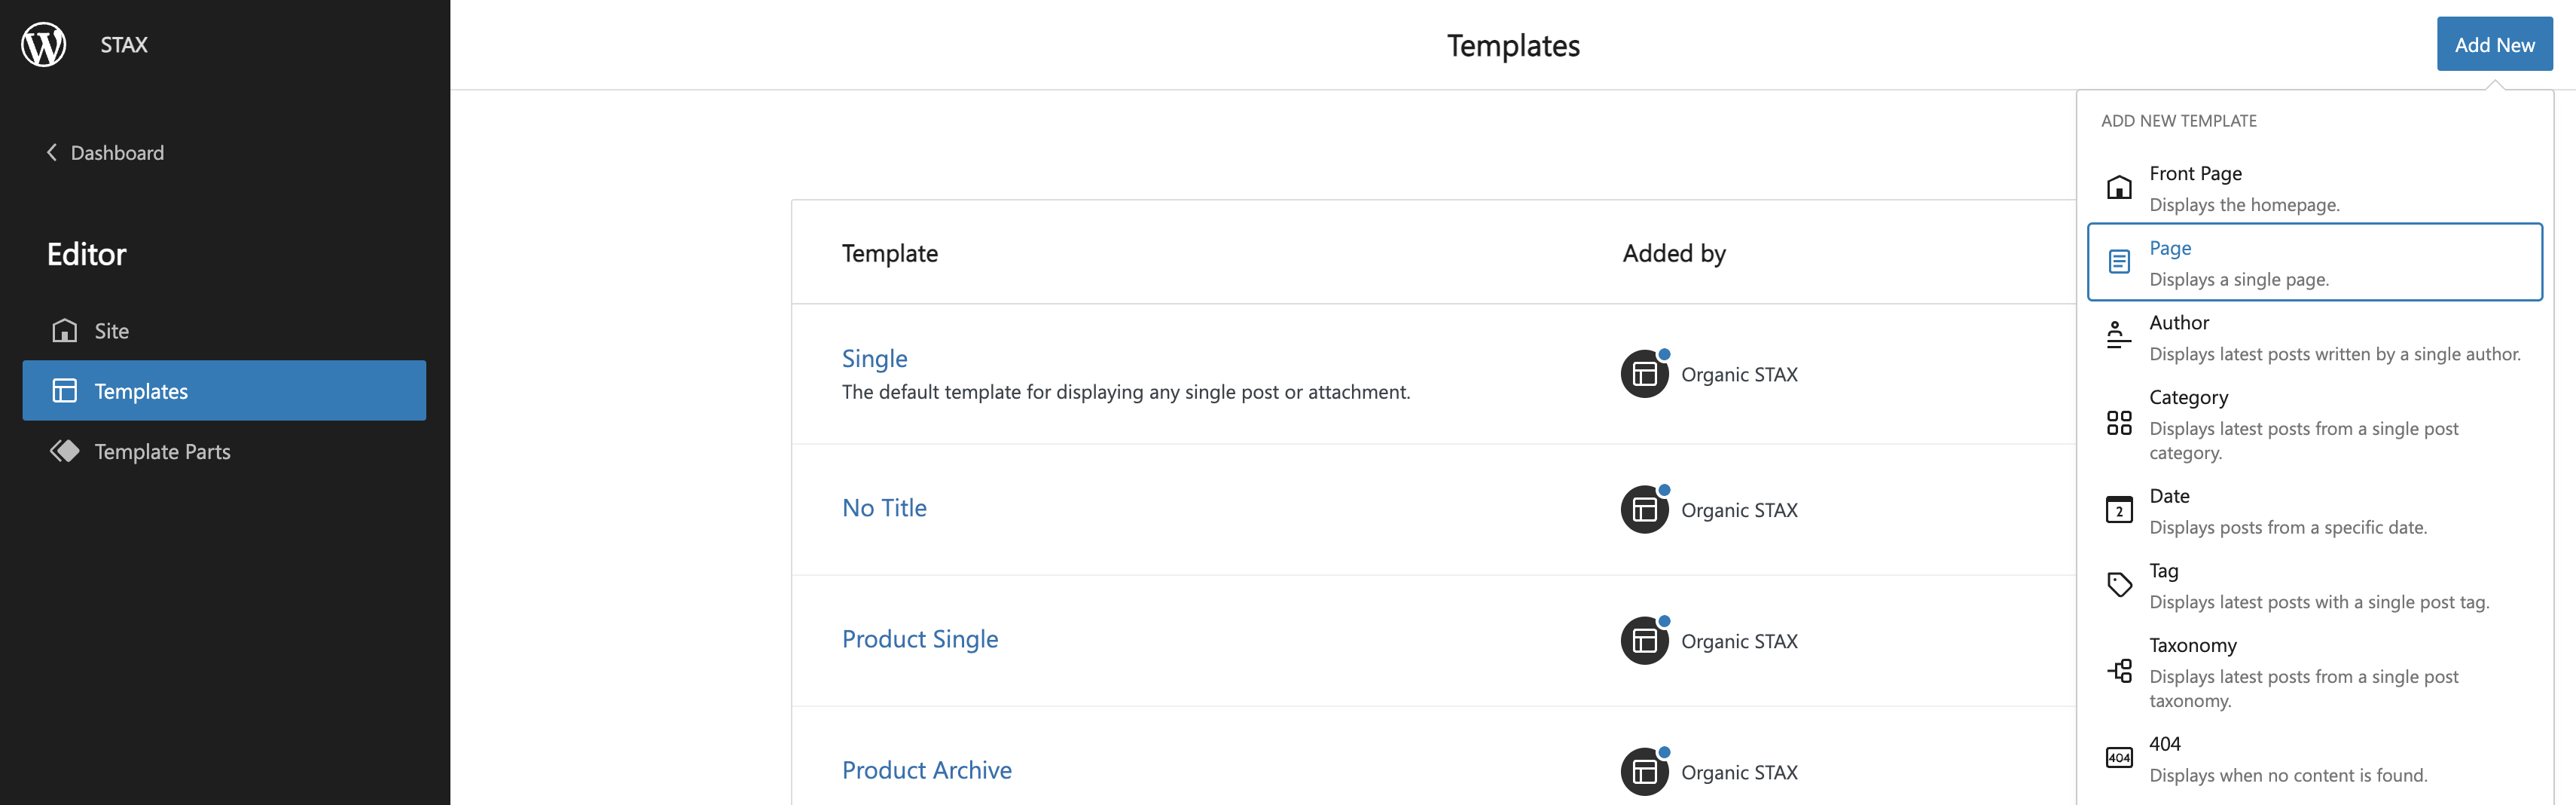Select the Page template option
Screen dimensions: 2576x805
pyautogui.click(x=2314, y=262)
